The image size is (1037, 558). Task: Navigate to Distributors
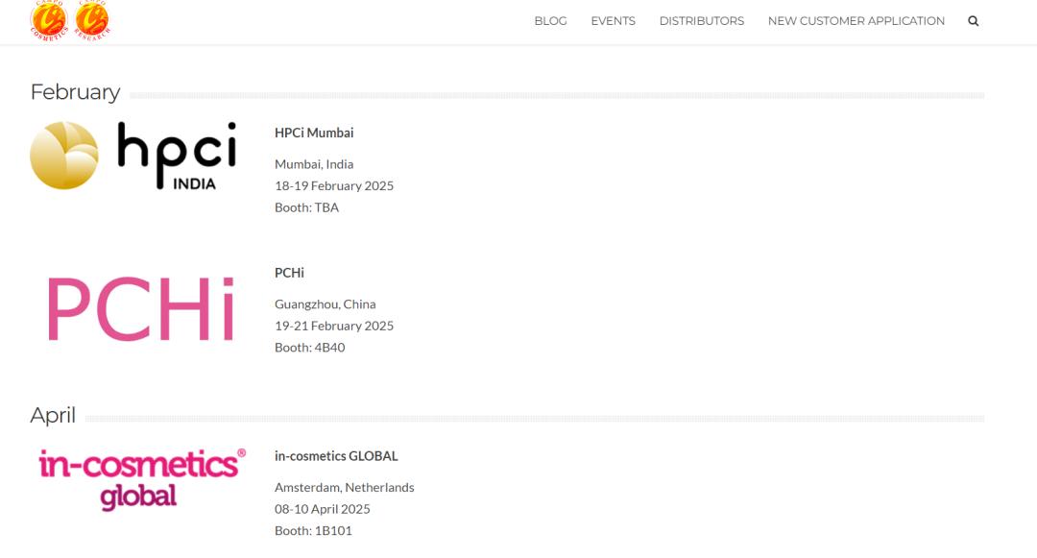(x=701, y=21)
